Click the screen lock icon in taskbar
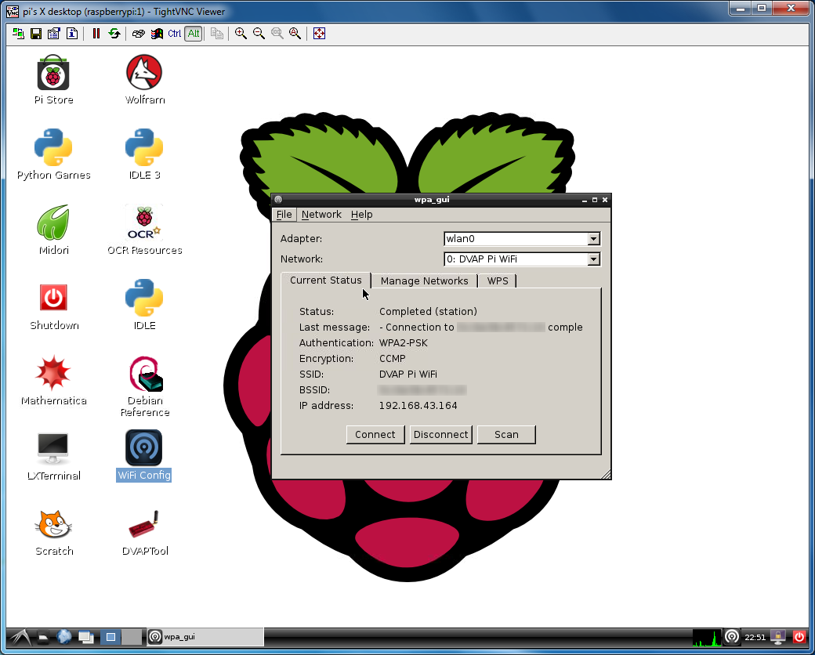This screenshot has height=655, width=815. pyautogui.click(x=778, y=637)
